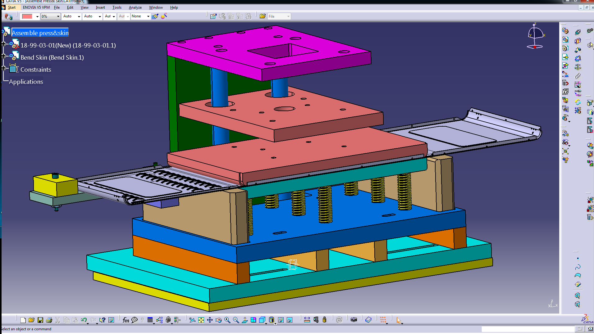Toggle Swap Visible Space
Image resolution: width=594 pixels, height=334 pixels.
[x=290, y=320]
